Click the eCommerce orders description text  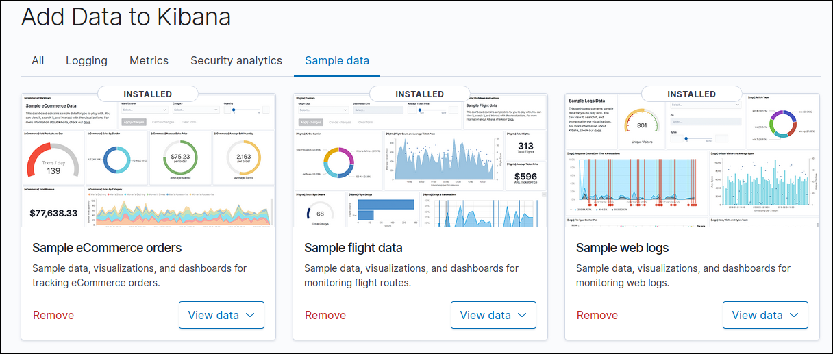tap(140, 275)
